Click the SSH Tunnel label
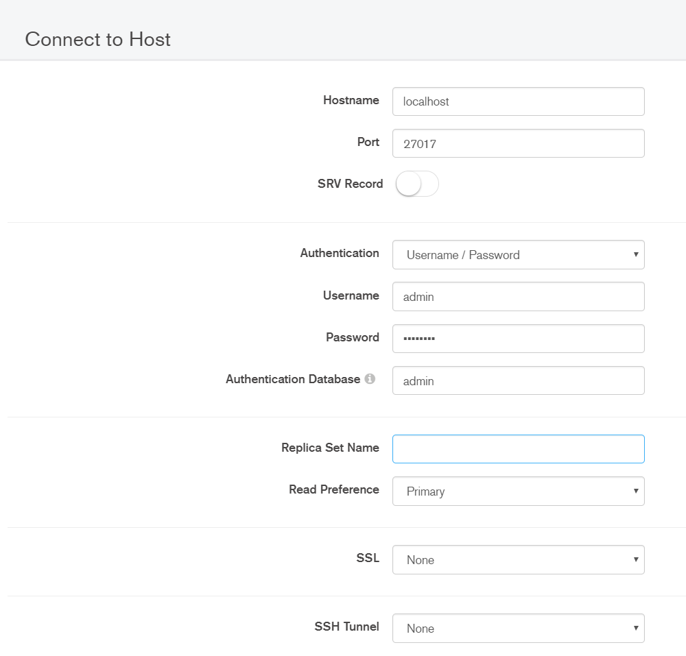 coord(346,627)
